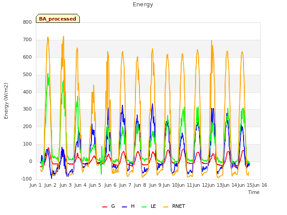Click the Jun 9 x-axis tick label
The height and width of the screenshot is (215, 287).
click(155, 185)
